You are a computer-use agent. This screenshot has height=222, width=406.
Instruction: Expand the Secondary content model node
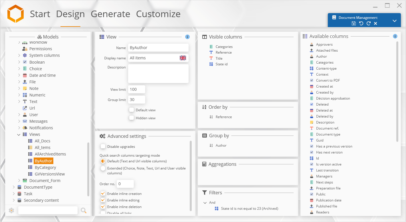coord(14,200)
